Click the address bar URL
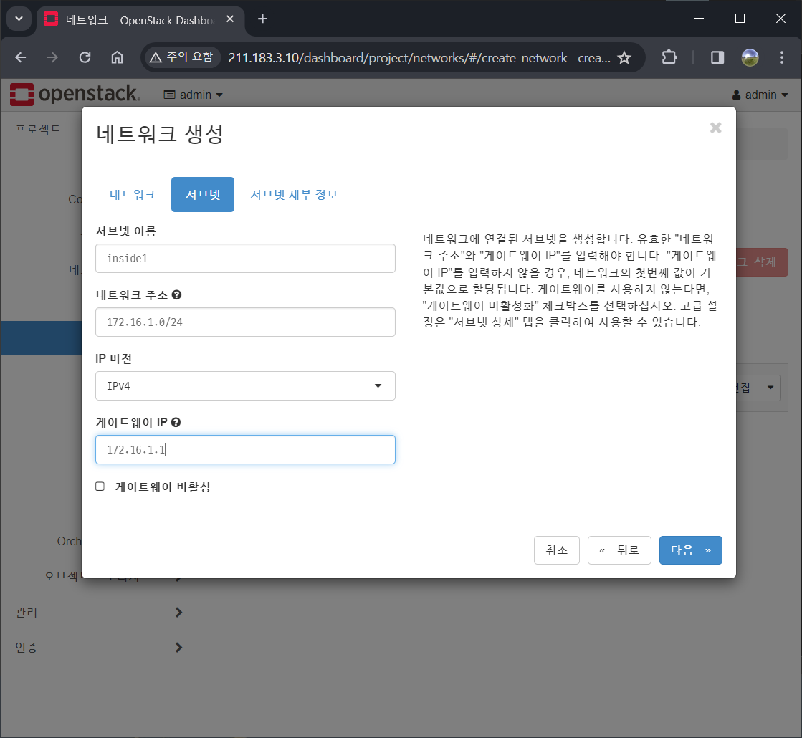Screen dimensions: 802x738 pos(419,58)
